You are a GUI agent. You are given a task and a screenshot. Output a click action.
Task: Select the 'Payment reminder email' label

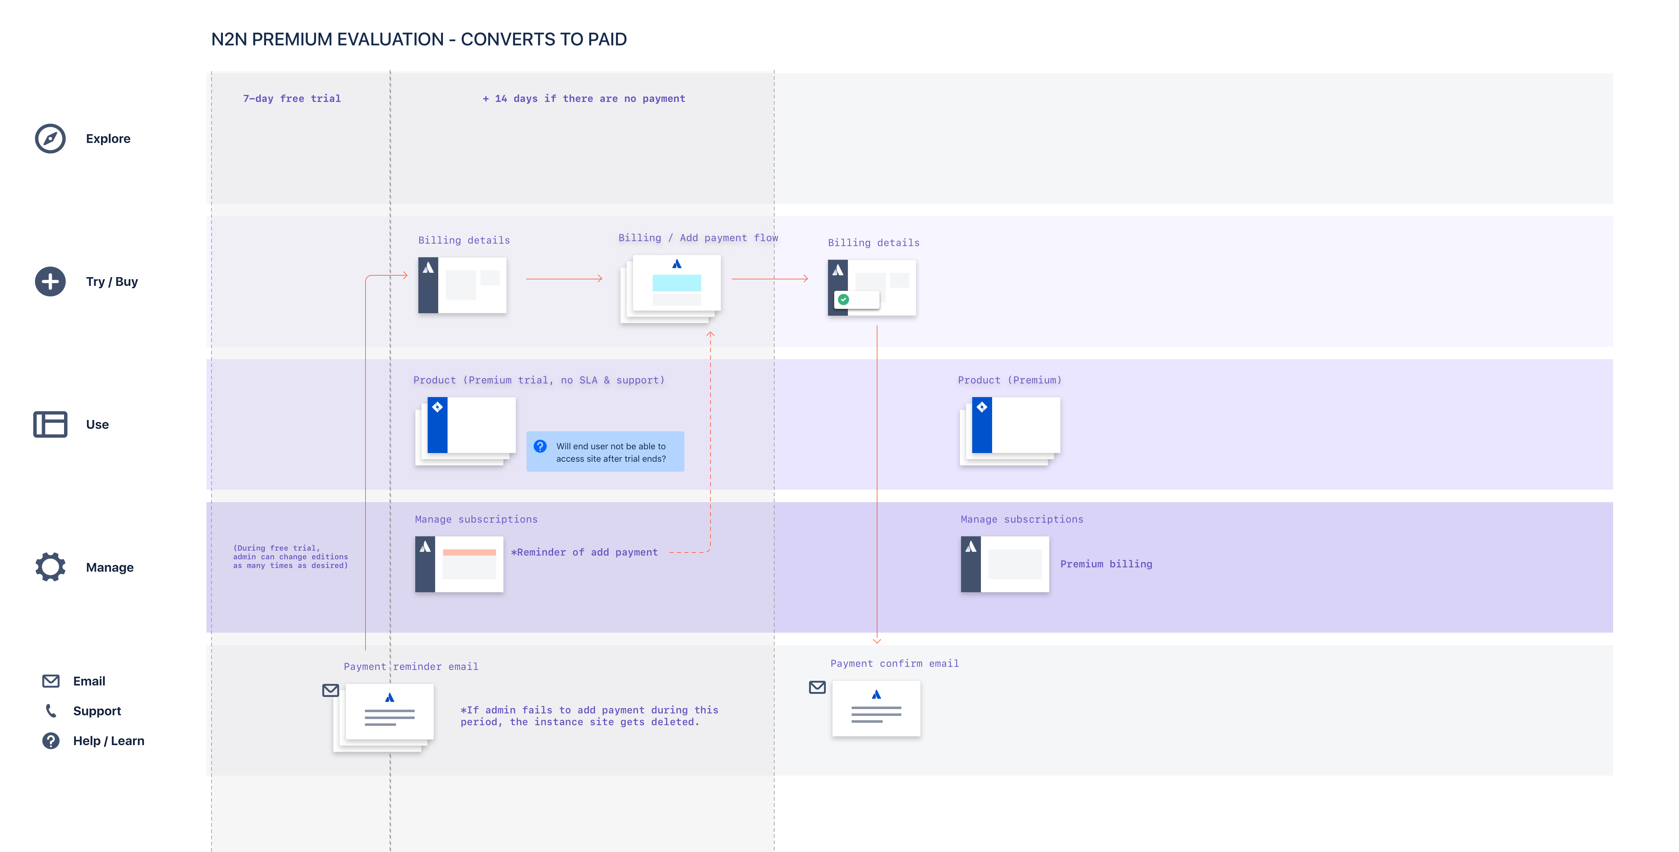(411, 666)
